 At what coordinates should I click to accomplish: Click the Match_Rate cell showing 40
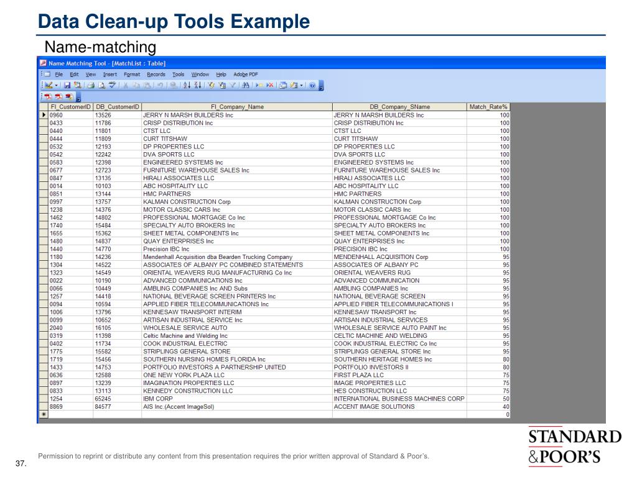tap(488, 406)
